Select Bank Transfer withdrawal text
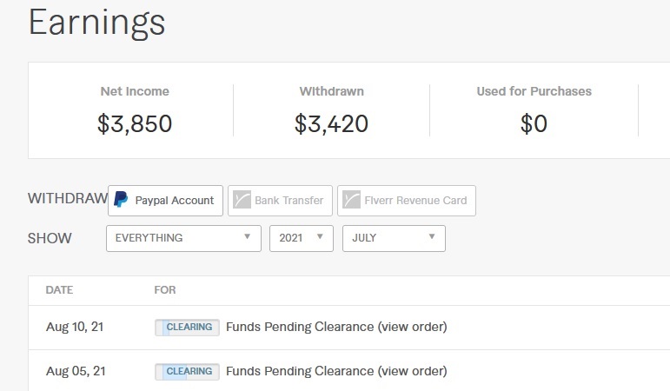 tap(289, 201)
